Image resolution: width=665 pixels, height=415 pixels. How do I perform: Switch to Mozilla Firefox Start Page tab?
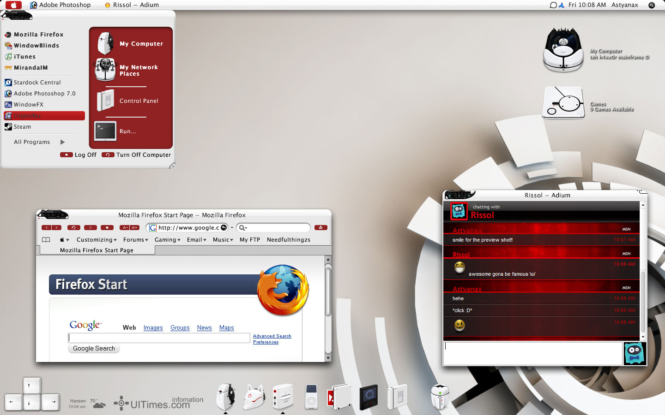[97, 250]
